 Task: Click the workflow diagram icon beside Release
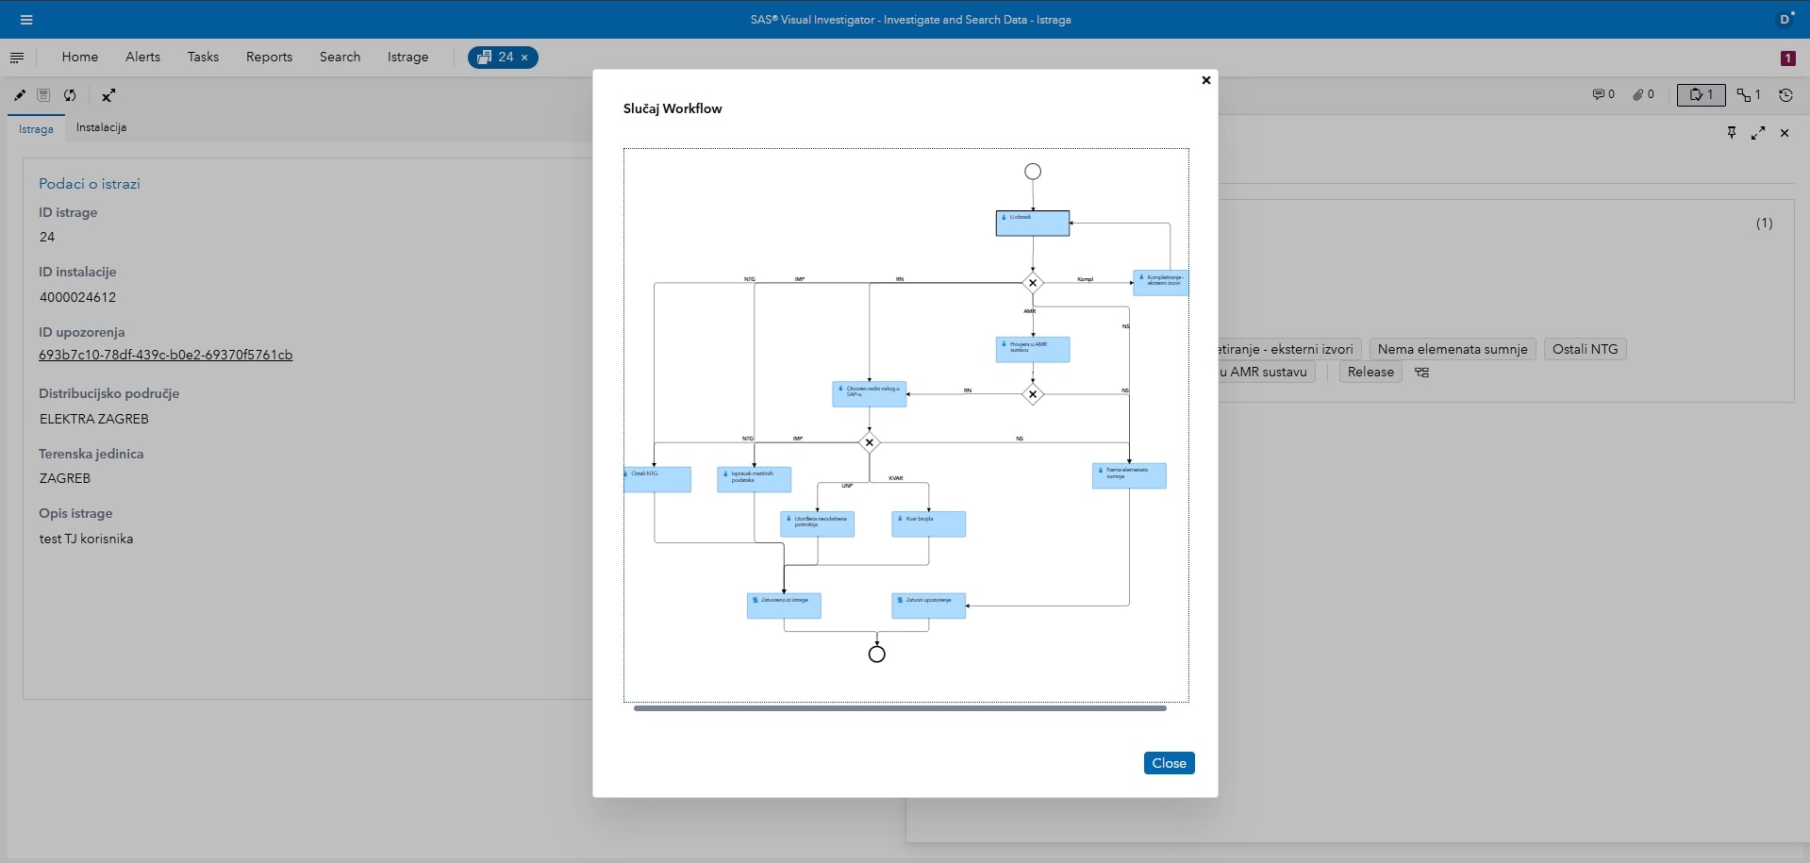click(1421, 373)
